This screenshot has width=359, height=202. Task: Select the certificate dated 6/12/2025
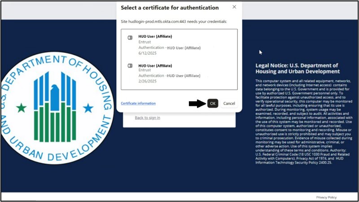click(x=179, y=44)
